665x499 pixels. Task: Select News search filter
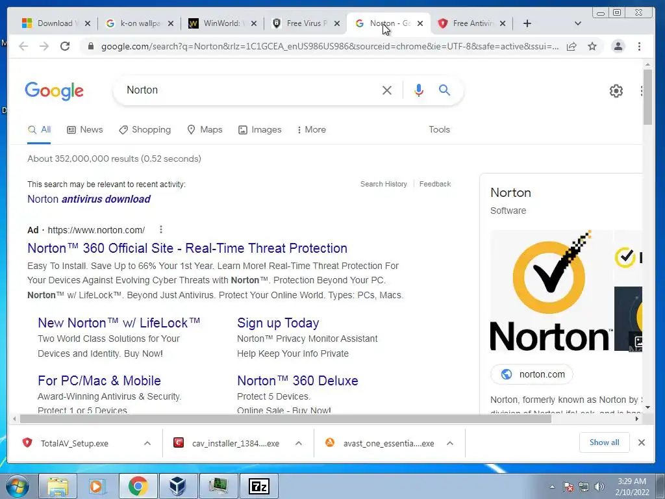85,129
